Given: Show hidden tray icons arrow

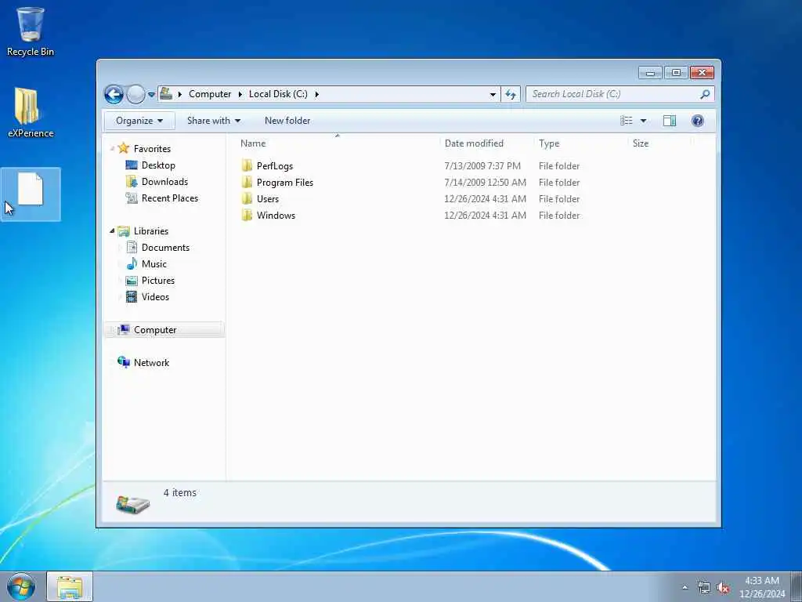Looking at the screenshot, I should pyautogui.click(x=685, y=588).
